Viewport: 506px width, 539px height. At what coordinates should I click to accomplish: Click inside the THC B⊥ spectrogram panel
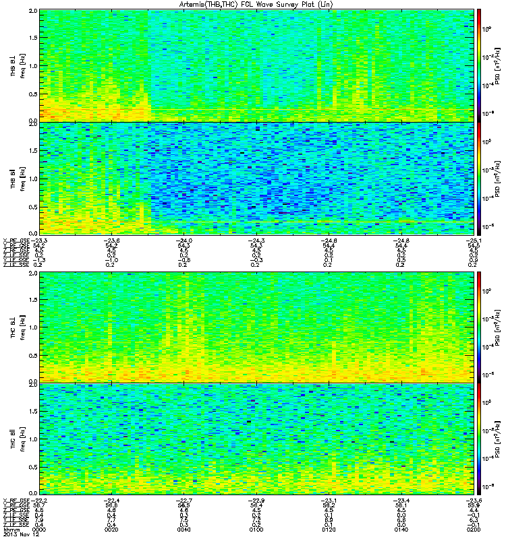[x=256, y=327]
